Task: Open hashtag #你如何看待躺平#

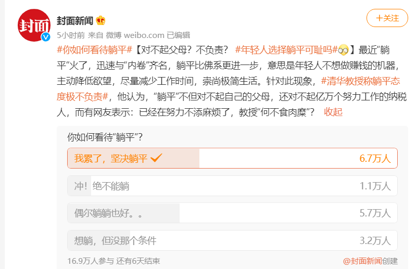Action: (x=94, y=50)
